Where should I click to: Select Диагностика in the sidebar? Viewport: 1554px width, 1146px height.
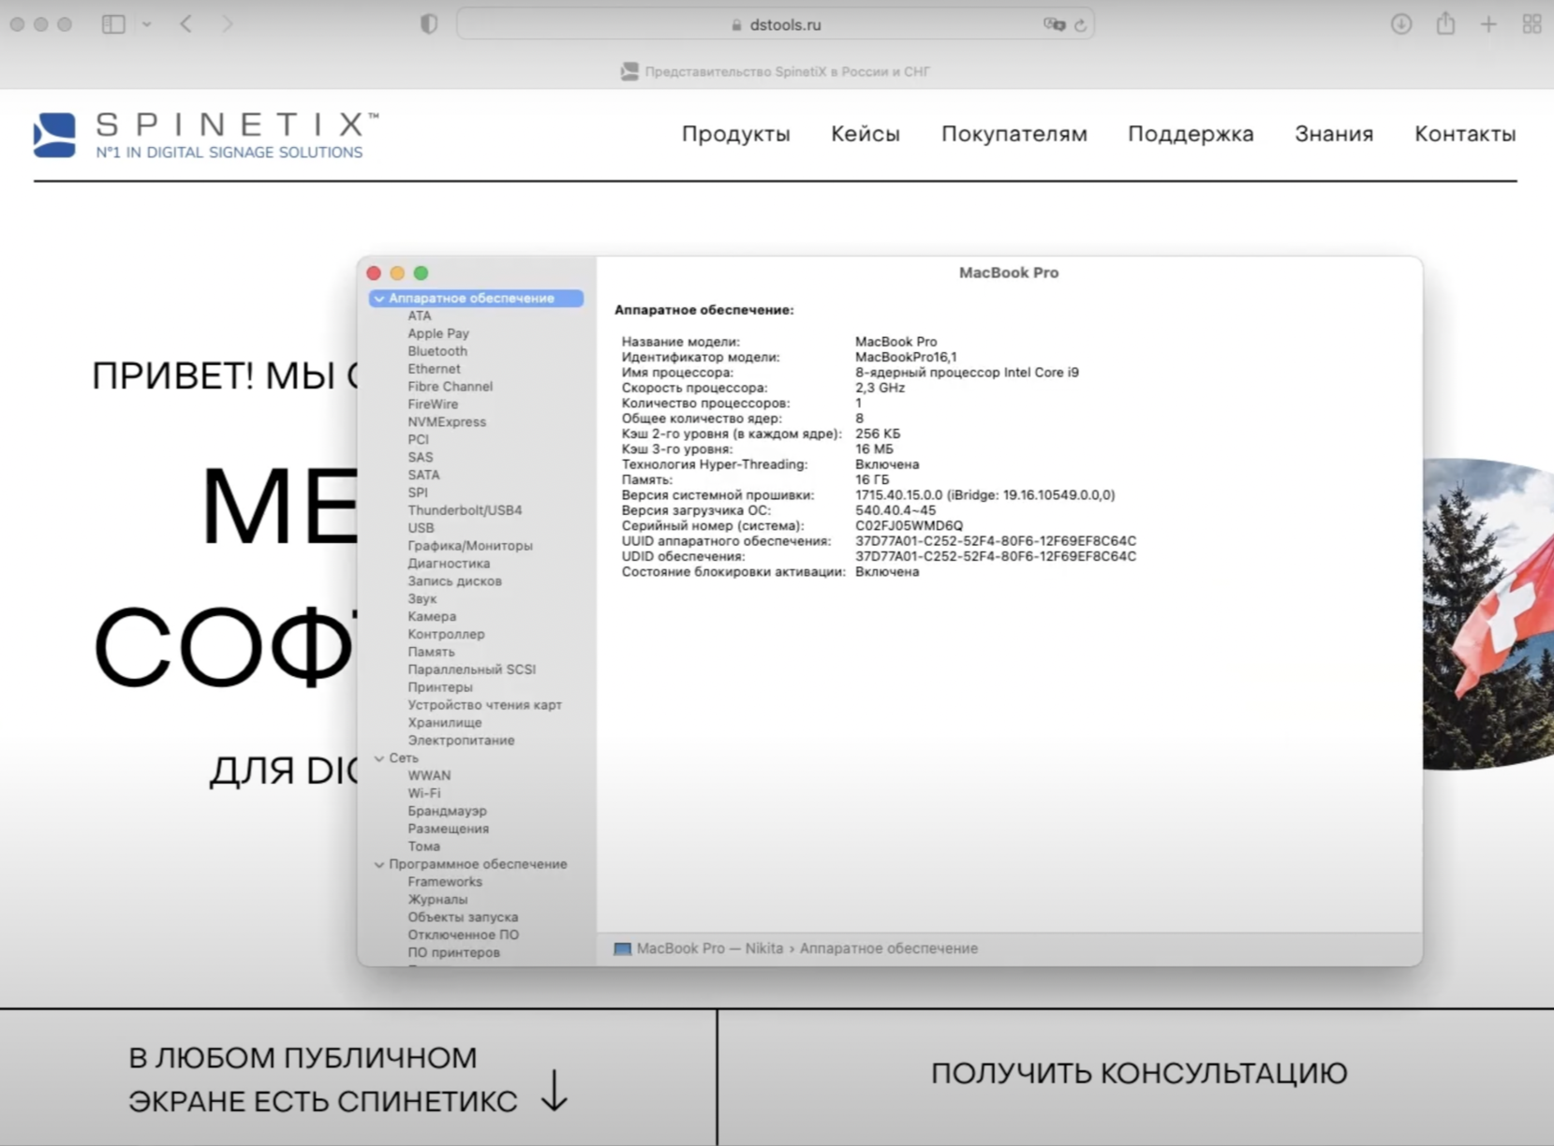click(x=449, y=564)
